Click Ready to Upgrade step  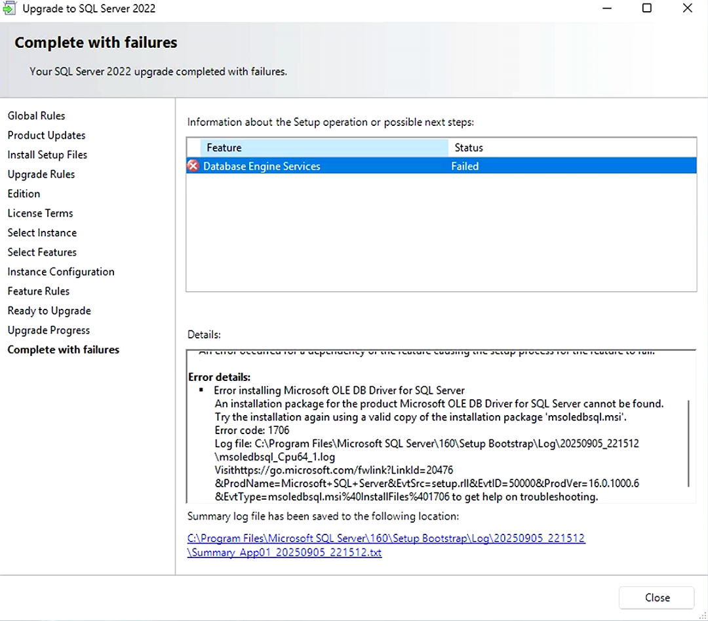[49, 311]
